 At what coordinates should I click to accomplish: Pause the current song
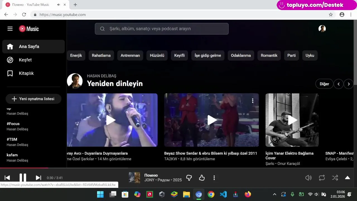coord(23,178)
